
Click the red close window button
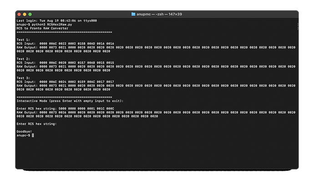pos(19,14)
